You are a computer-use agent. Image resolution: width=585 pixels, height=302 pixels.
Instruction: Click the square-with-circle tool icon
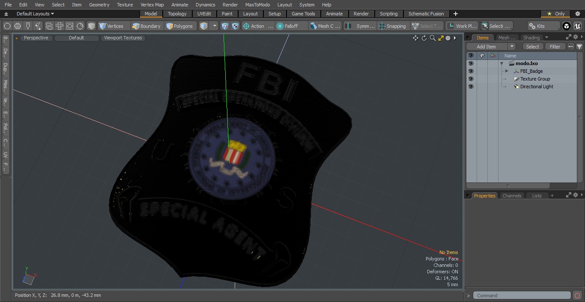pyautogui.click(x=70, y=26)
